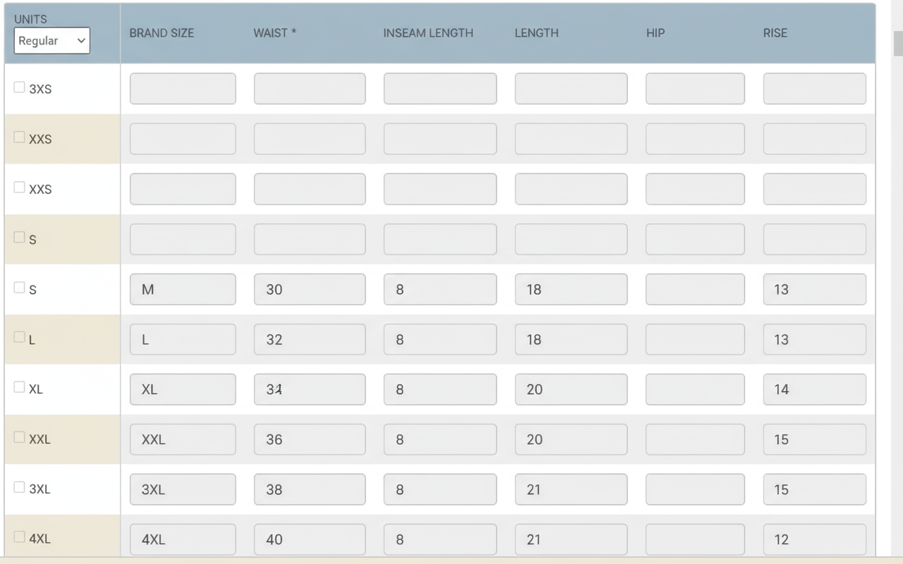Edit the length field in the 4XL row
Image resolution: width=903 pixels, height=564 pixels.
(571, 539)
